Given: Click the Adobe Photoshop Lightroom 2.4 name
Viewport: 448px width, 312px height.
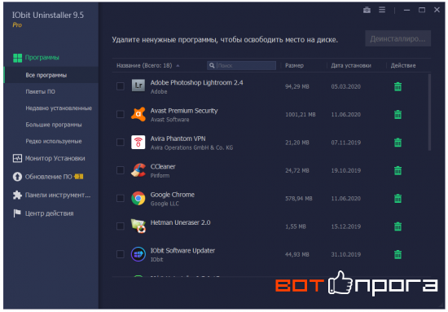Looking at the screenshot, I should click(x=196, y=83).
